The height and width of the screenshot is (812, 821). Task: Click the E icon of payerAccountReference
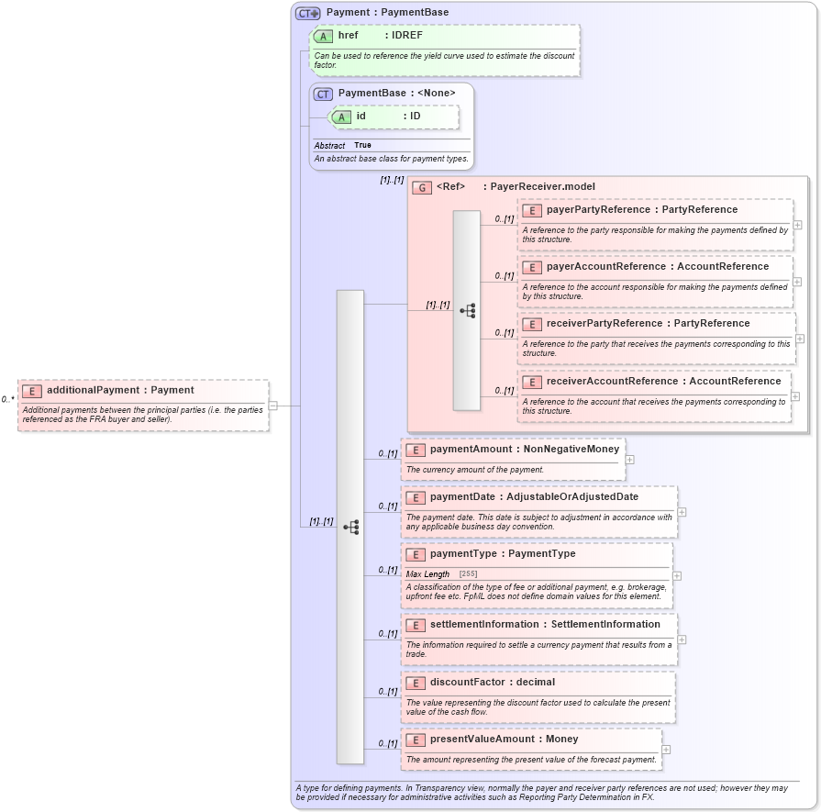coord(532,268)
